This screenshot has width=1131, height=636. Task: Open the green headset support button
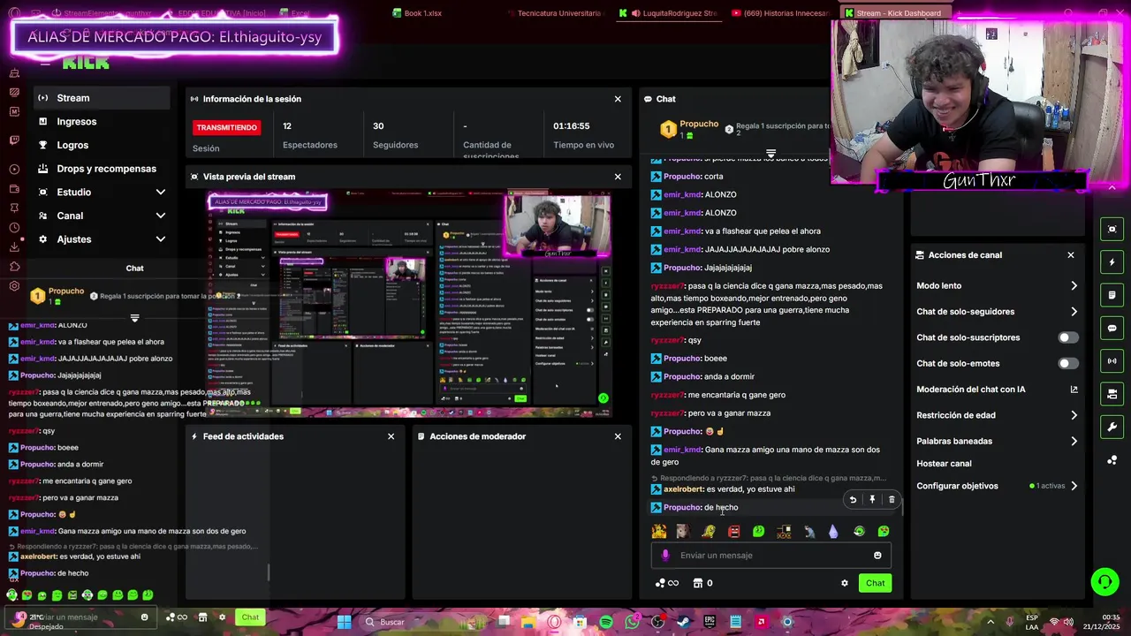[1104, 581]
